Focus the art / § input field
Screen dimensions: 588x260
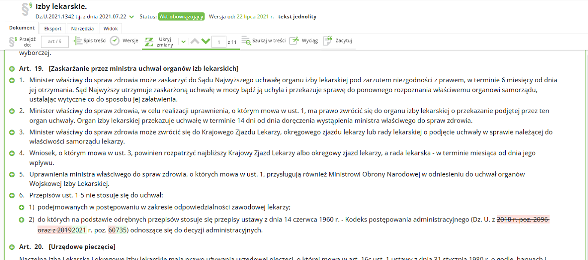54,42
